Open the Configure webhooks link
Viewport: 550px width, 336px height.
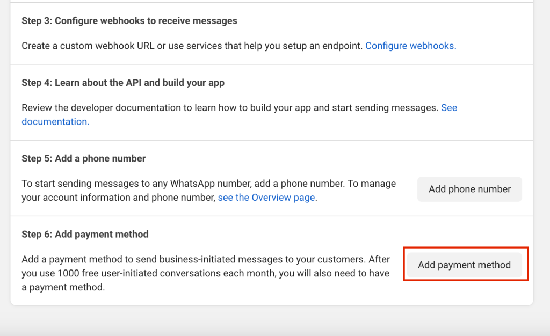(x=410, y=46)
